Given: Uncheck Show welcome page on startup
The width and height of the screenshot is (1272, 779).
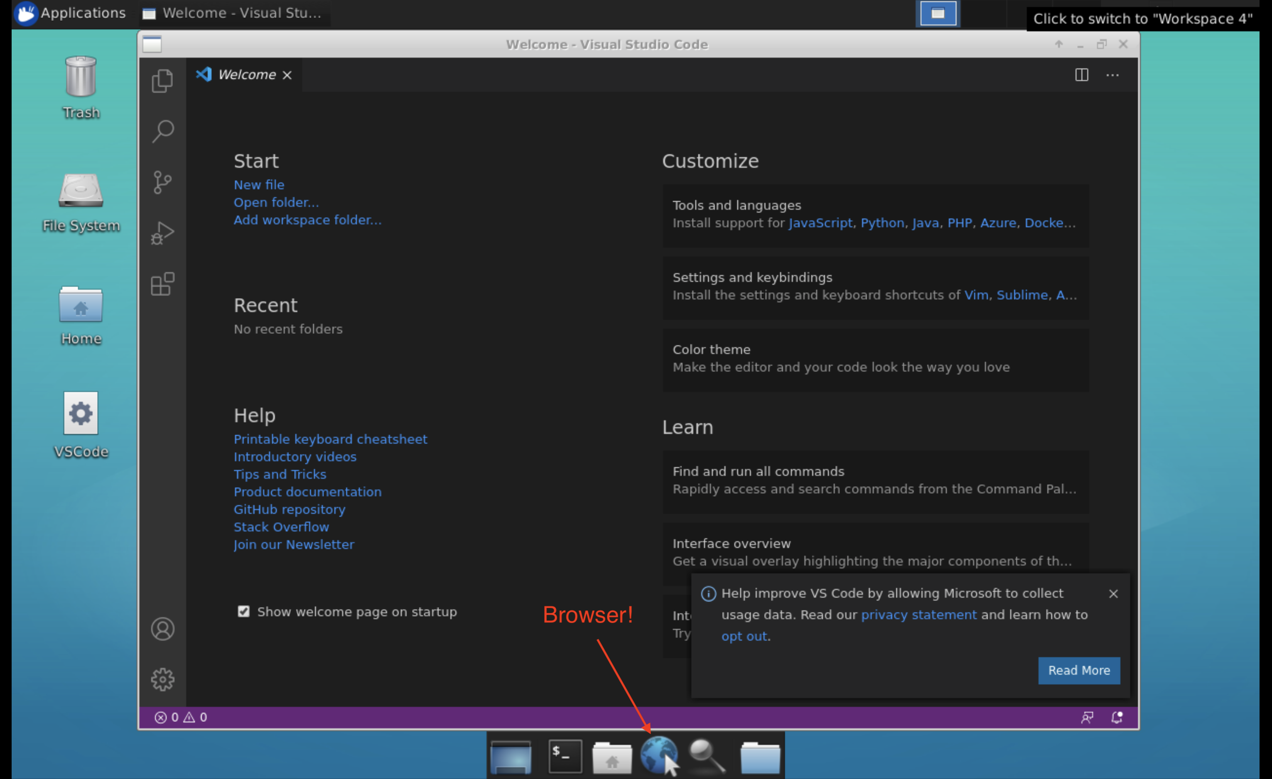Looking at the screenshot, I should coord(244,611).
